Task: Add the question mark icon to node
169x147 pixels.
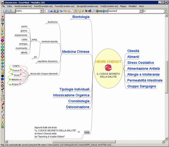Action: tap(2, 24)
